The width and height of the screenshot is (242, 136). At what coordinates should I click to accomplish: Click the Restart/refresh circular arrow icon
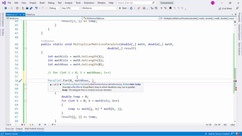pyautogui.click(x=131, y=8)
